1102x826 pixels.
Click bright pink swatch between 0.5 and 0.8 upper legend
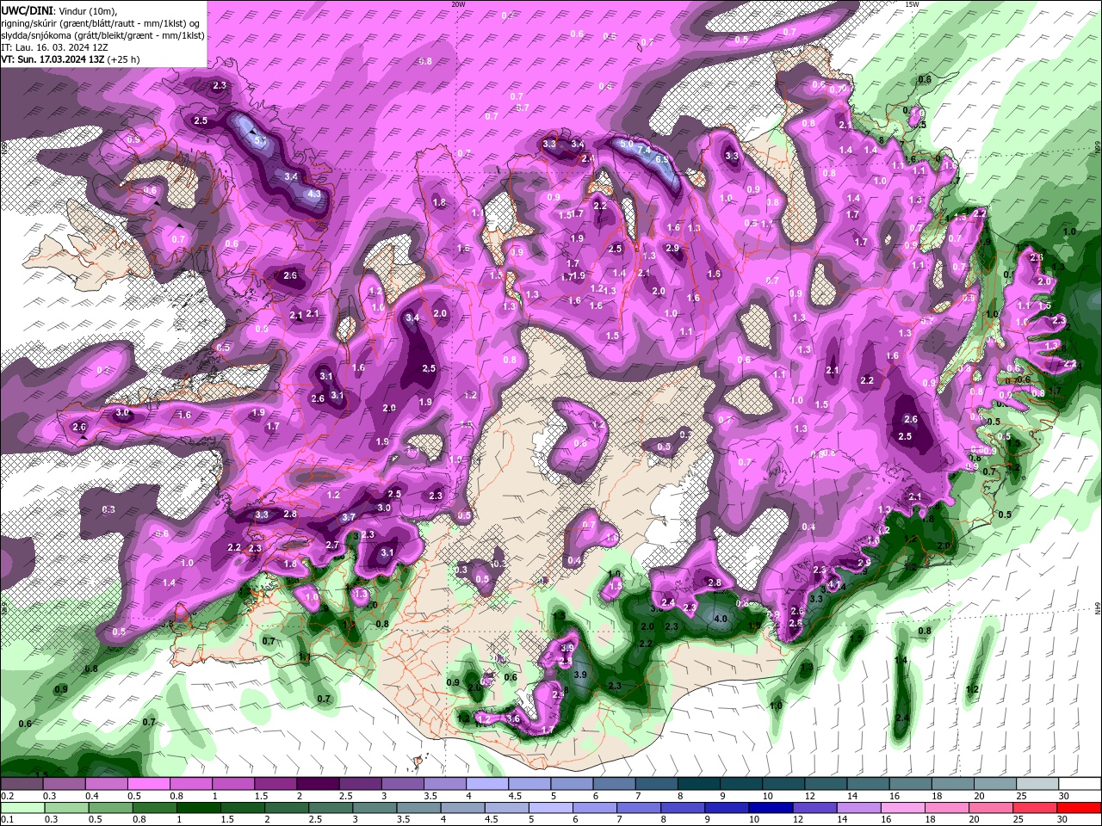pos(148,784)
